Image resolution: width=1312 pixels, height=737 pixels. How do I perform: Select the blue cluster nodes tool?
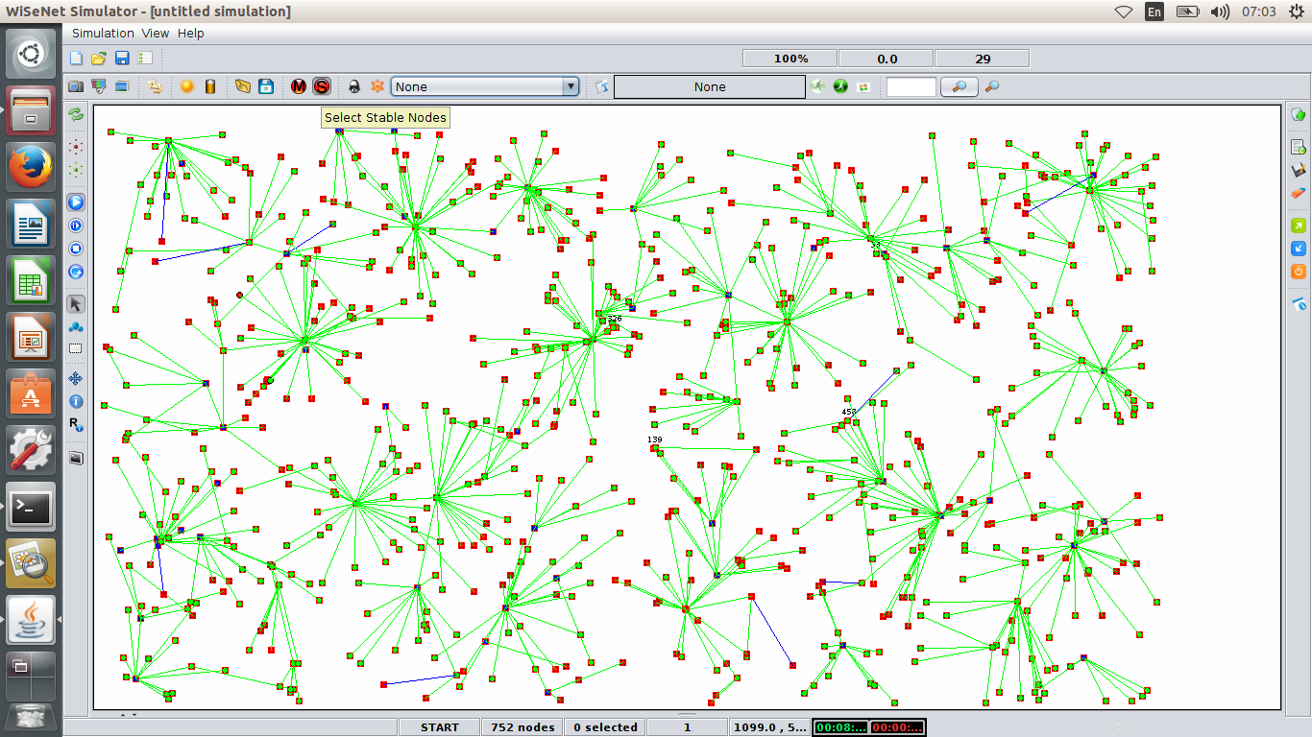pos(76,327)
